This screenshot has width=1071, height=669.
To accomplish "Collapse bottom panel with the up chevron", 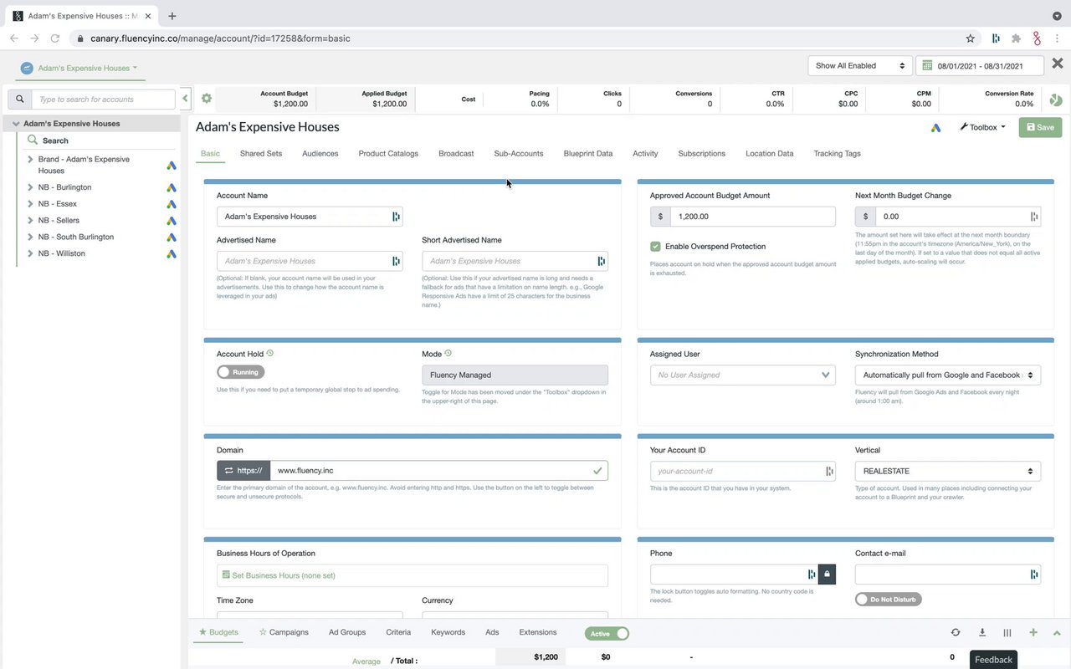I will (x=1057, y=633).
